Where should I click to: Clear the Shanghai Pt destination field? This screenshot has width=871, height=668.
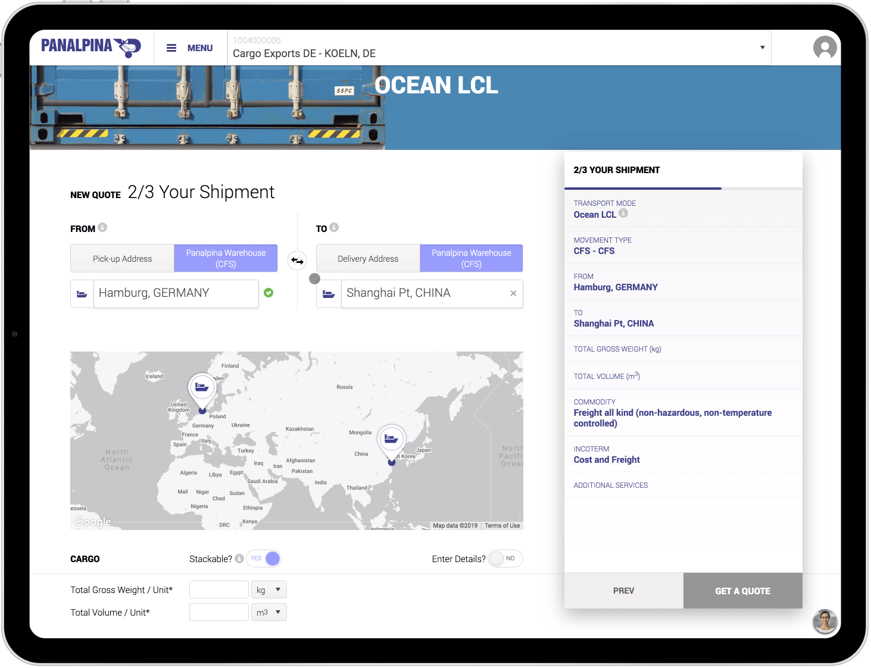coord(513,293)
